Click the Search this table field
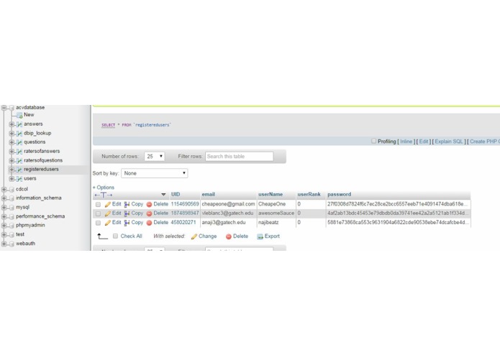The image size is (500, 355). tap(239, 157)
